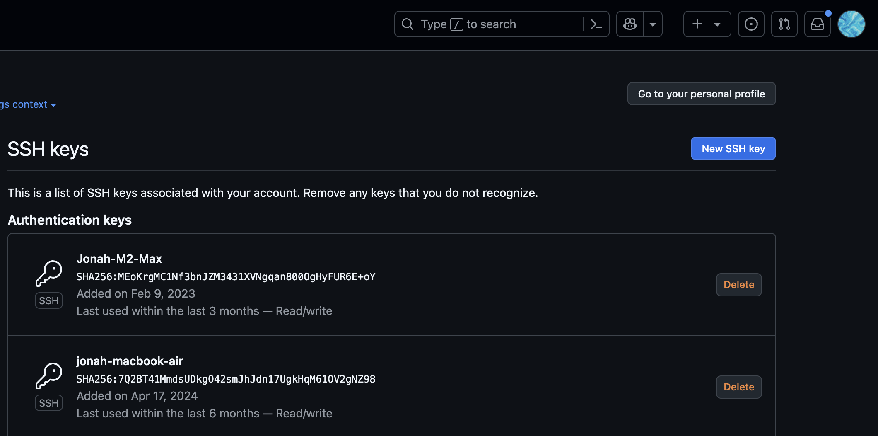The height and width of the screenshot is (436, 878).
Task: Click the search magnifier icon
Action: point(407,24)
